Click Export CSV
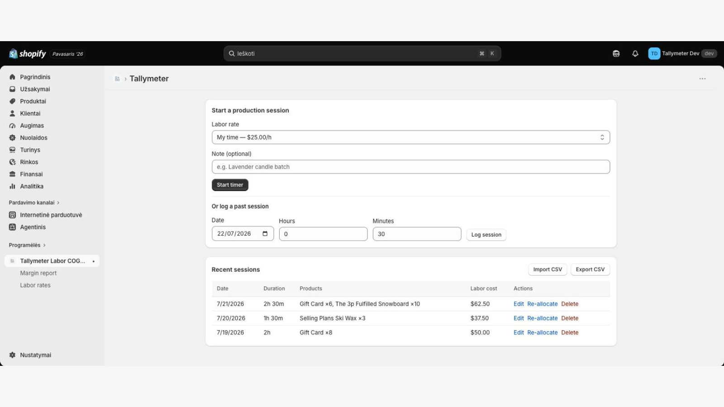This screenshot has width=724, height=407. click(x=590, y=270)
